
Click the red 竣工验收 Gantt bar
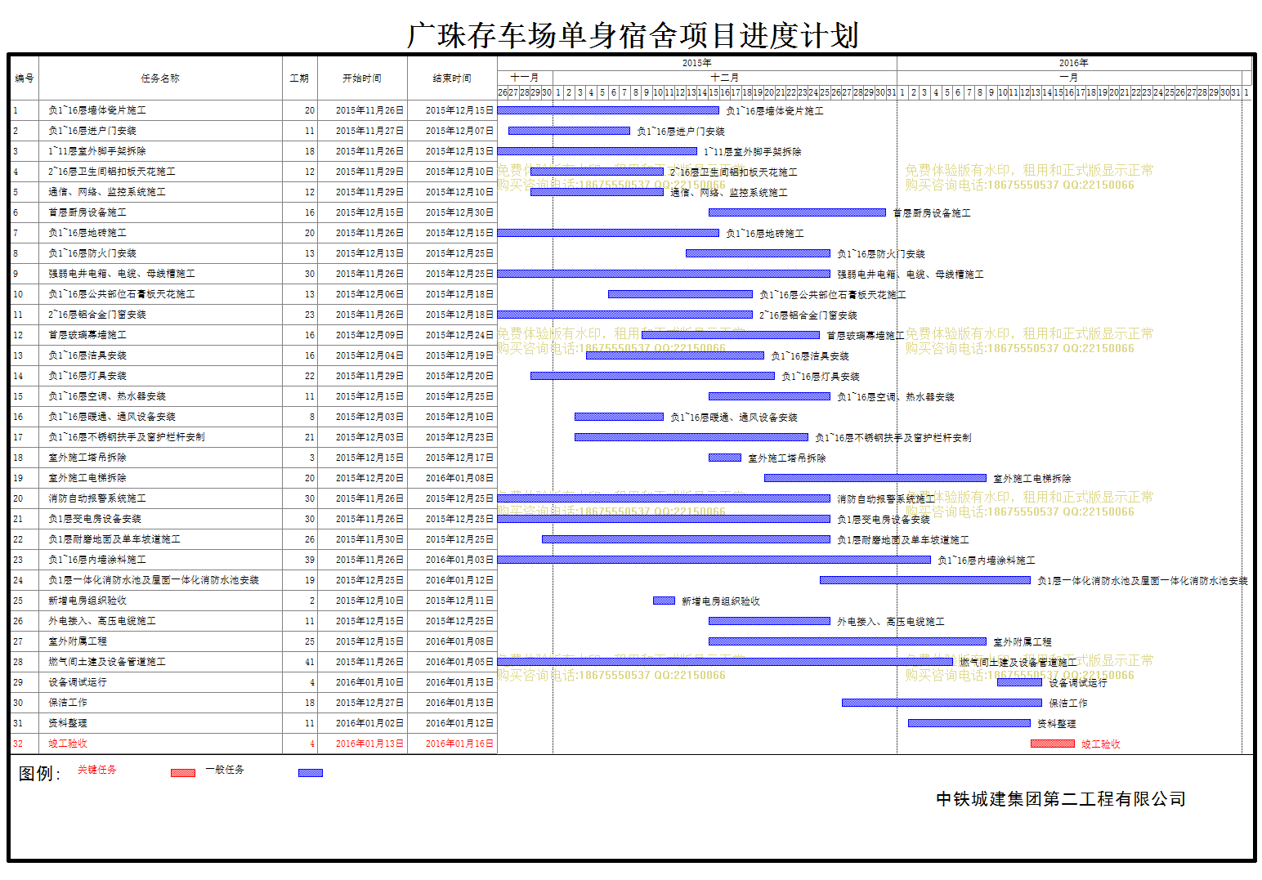(1053, 744)
